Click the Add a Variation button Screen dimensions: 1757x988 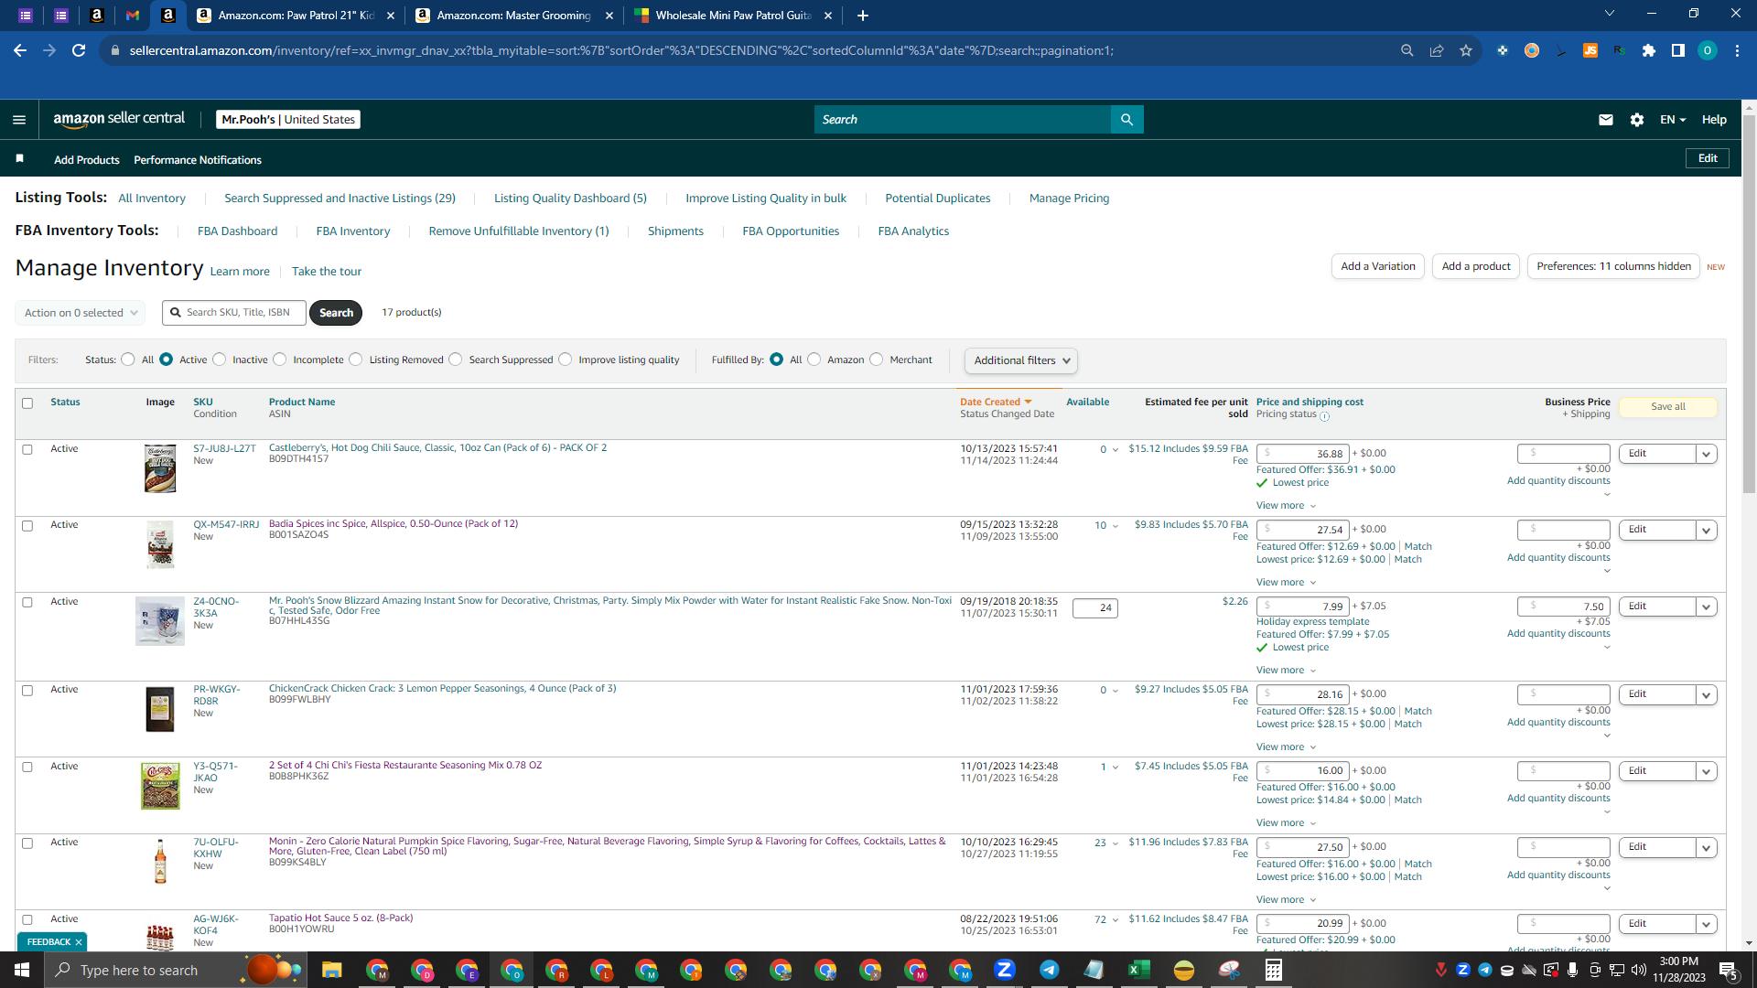[1378, 266]
